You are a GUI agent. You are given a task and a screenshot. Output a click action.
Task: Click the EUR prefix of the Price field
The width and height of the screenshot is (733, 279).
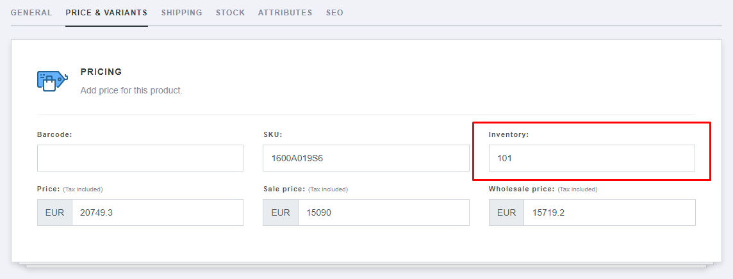pyautogui.click(x=54, y=212)
